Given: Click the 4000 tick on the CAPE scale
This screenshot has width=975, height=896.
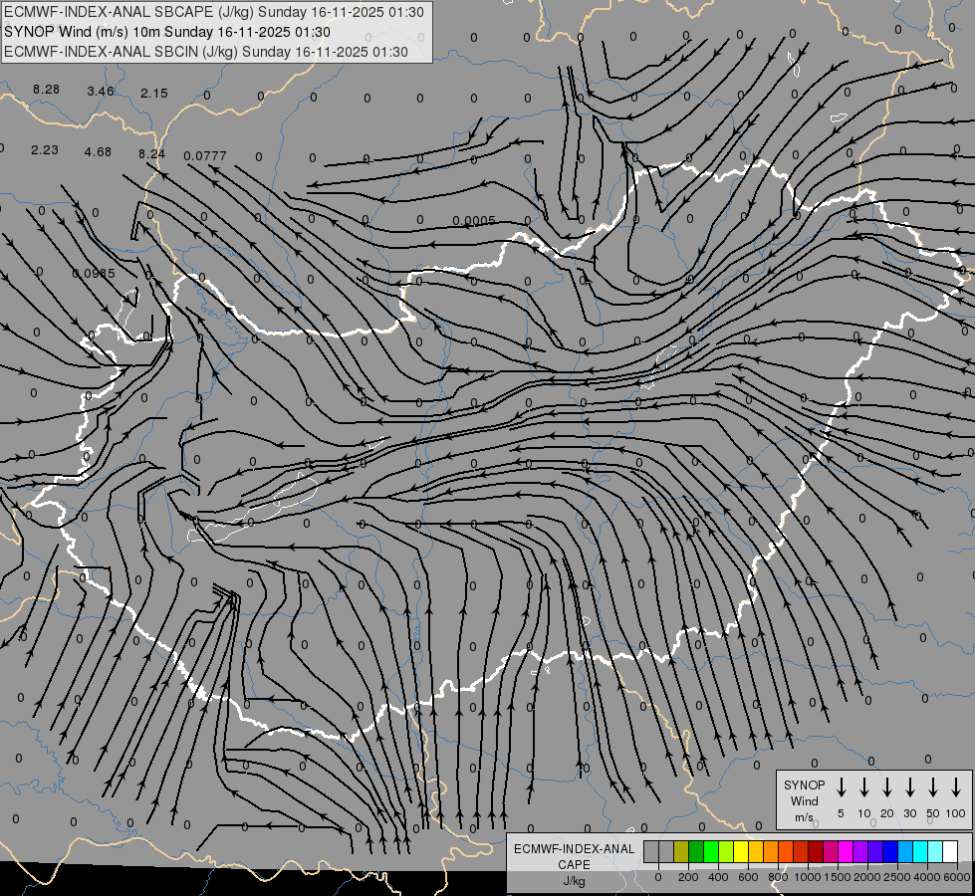Looking at the screenshot, I should (x=927, y=877).
